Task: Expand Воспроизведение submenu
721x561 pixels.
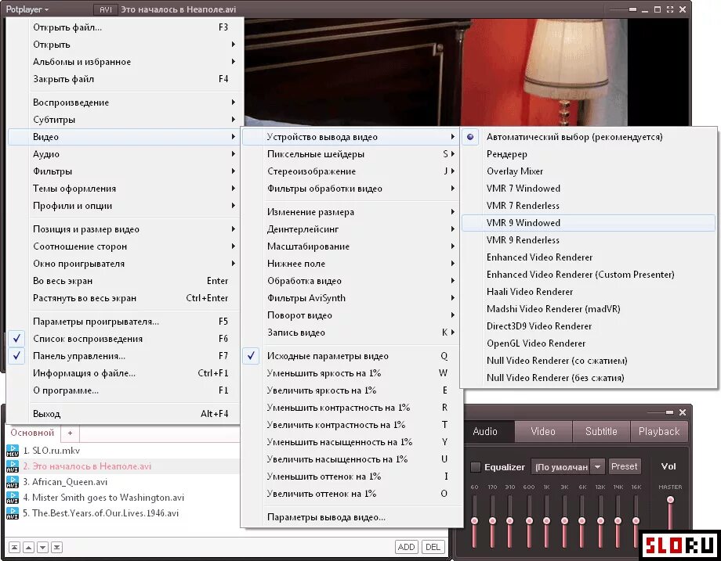Action: point(123,102)
